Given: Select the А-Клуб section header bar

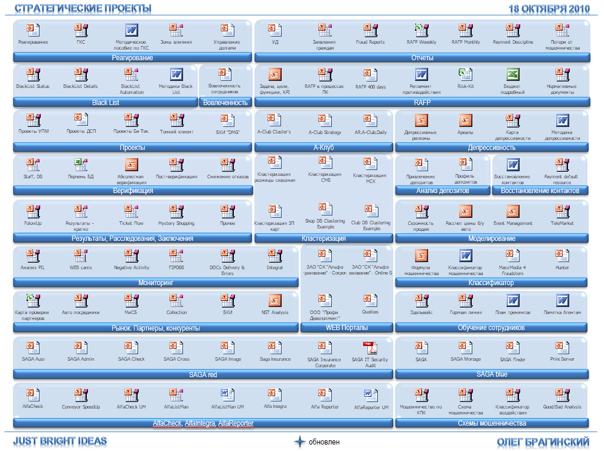Looking at the screenshot, I should coord(324,148).
